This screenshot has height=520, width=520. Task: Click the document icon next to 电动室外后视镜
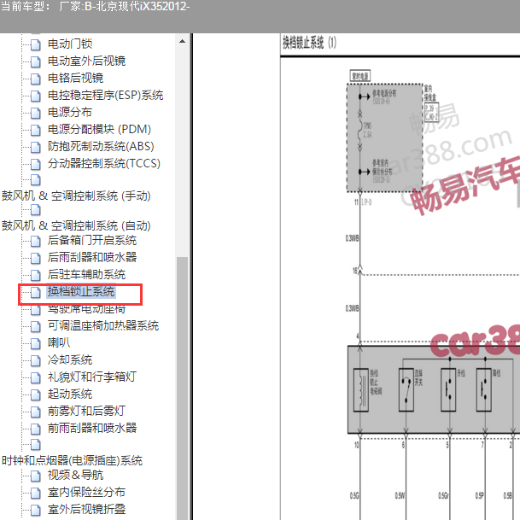[36, 61]
